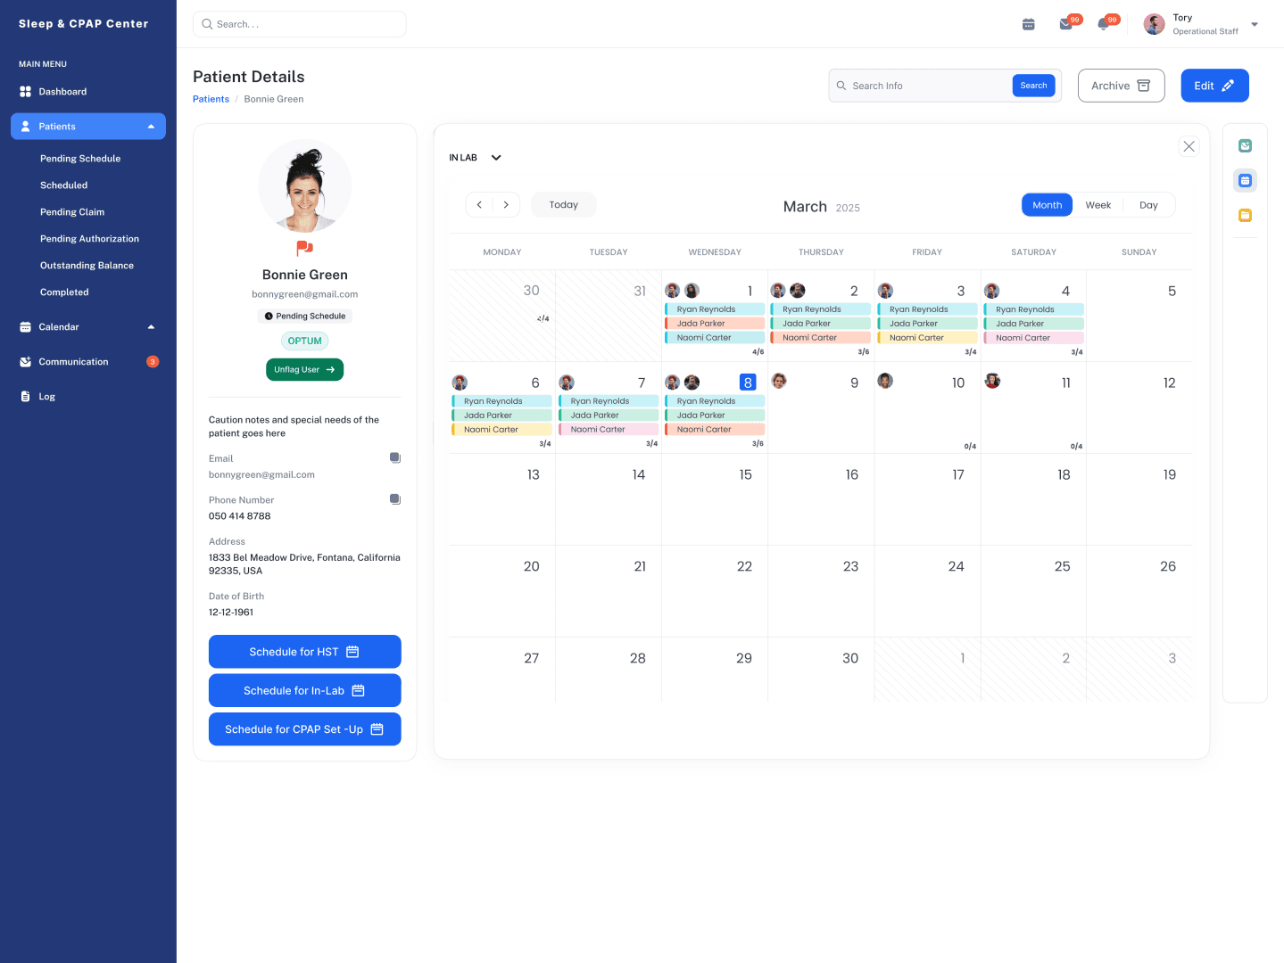The width and height of the screenshot is (1284, 963).
Task: Select Naomi Carter appointment on March 3
Action: coord(927,338)
